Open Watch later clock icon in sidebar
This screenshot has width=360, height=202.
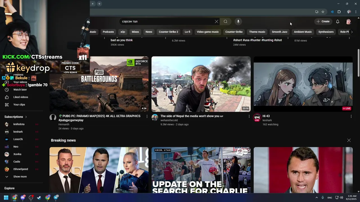pyautogui.click(x=7, y=89)
